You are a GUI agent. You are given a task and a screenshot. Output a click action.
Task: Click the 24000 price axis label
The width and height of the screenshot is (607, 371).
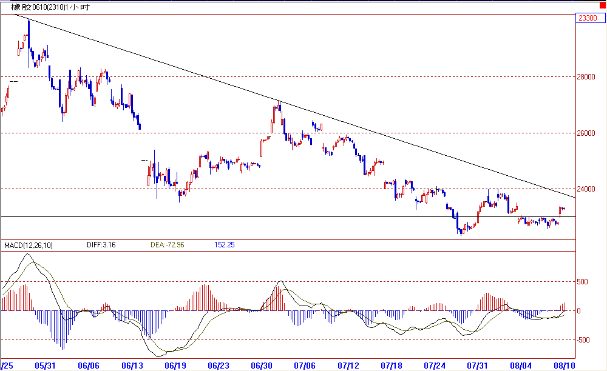tap(587, 189)
